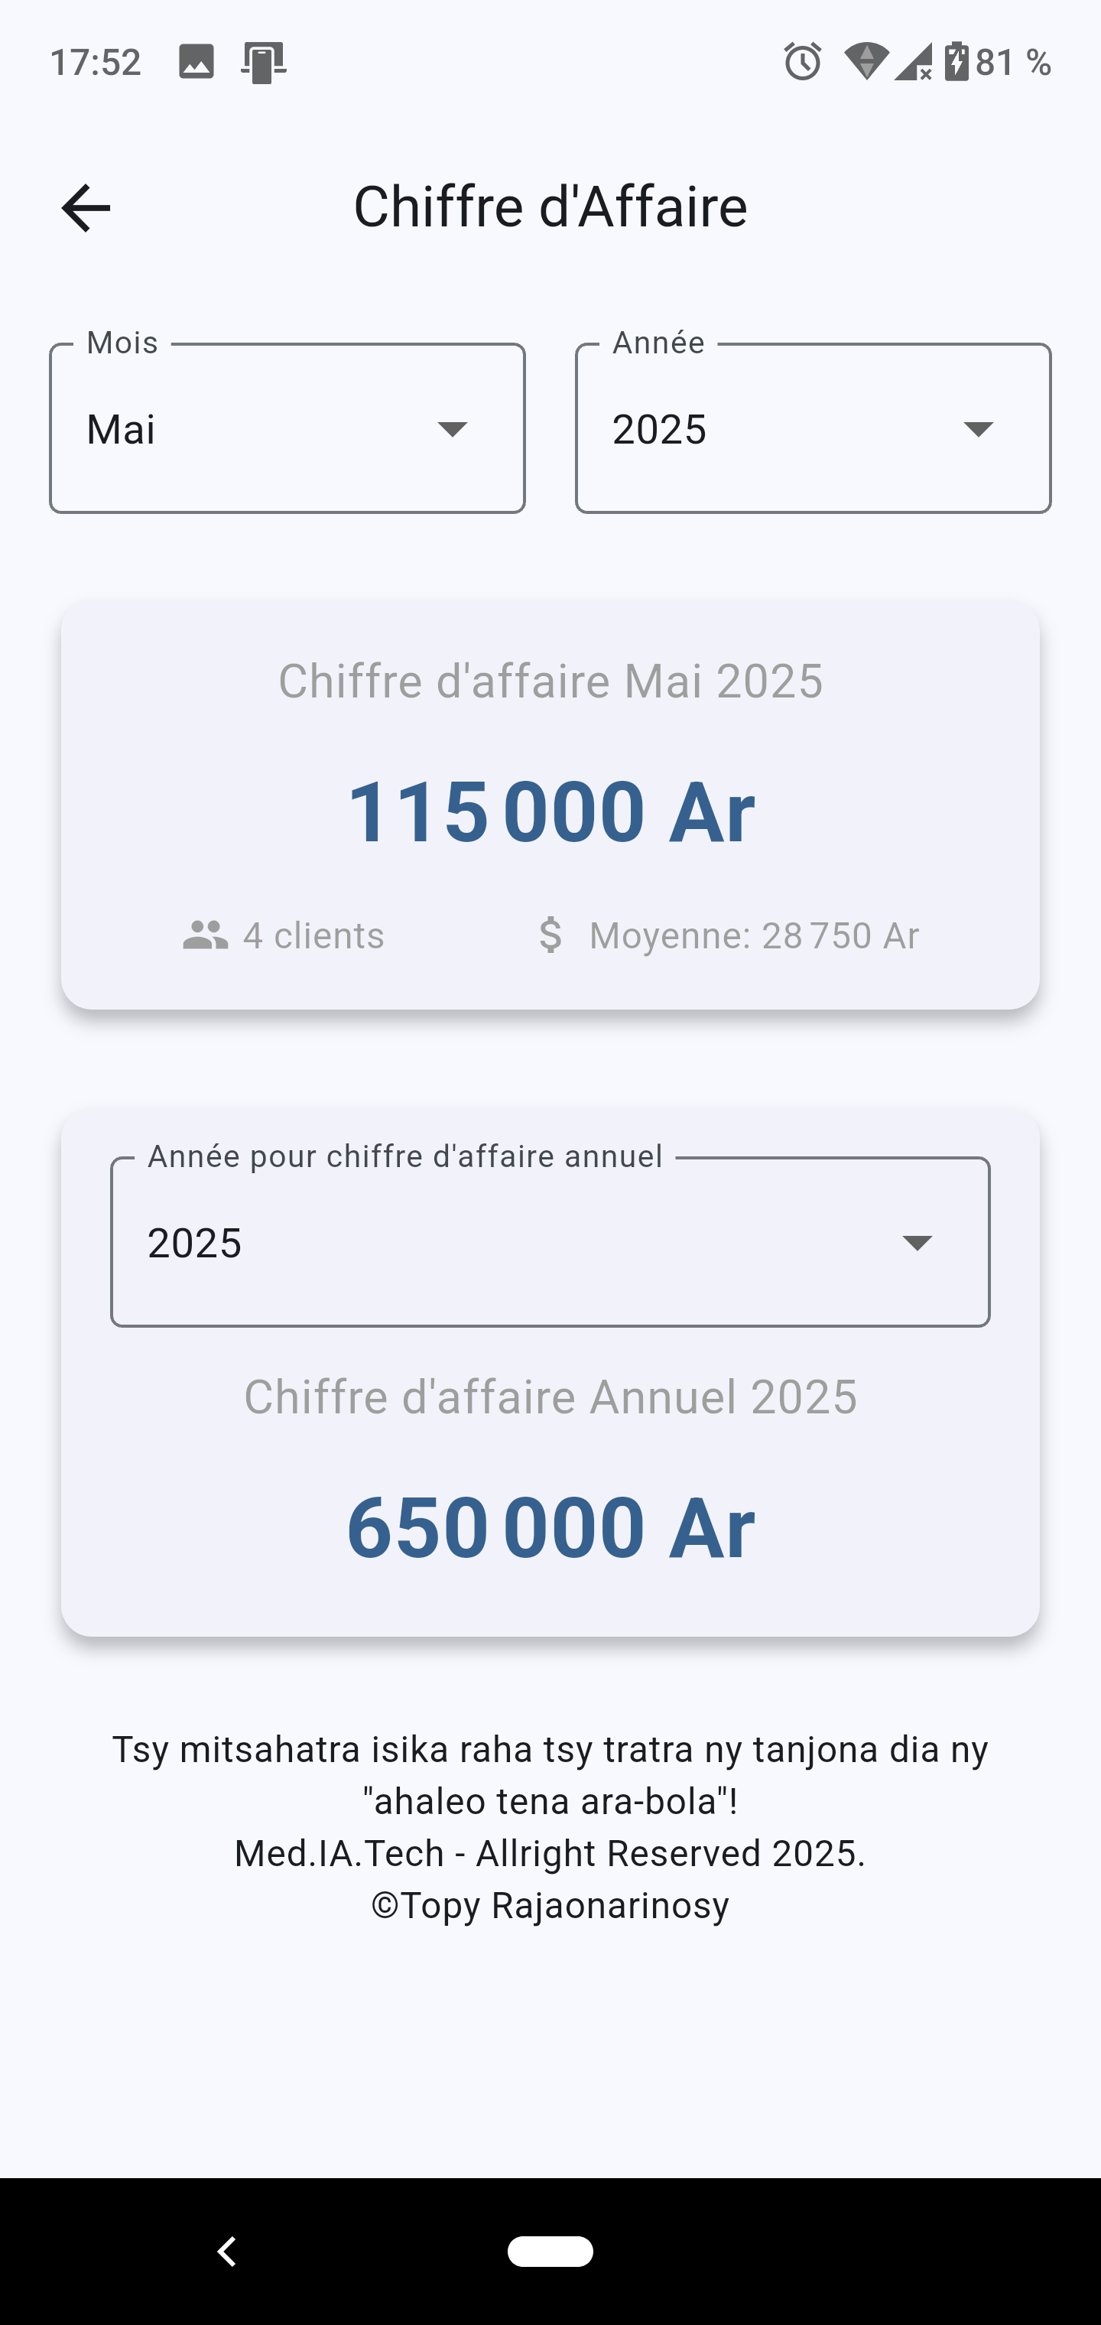The image size is (1101, 2325).
Task: Tap the ©Topy Rajaonarinosy footer text
Action: pos(550,1905)
